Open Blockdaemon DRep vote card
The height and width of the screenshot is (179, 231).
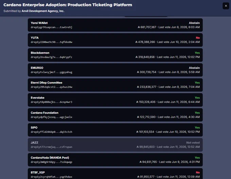tap(115, 55)
